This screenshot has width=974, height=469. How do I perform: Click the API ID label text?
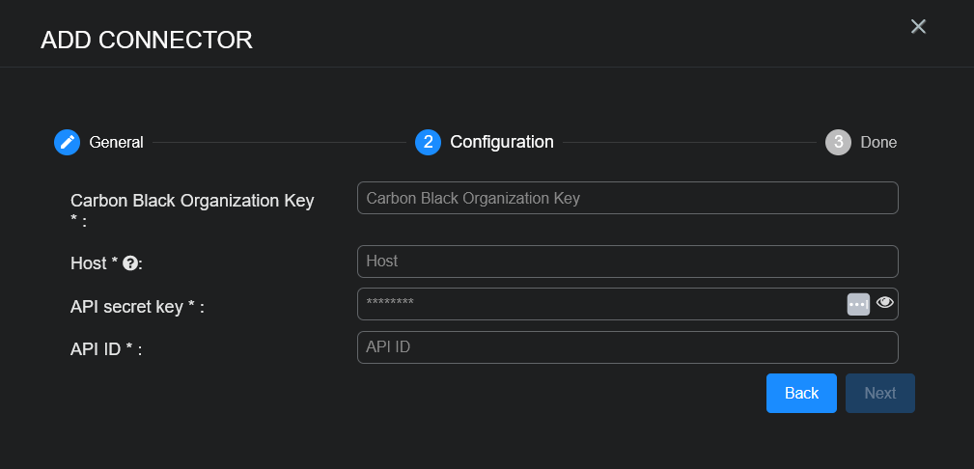point(106,349)
